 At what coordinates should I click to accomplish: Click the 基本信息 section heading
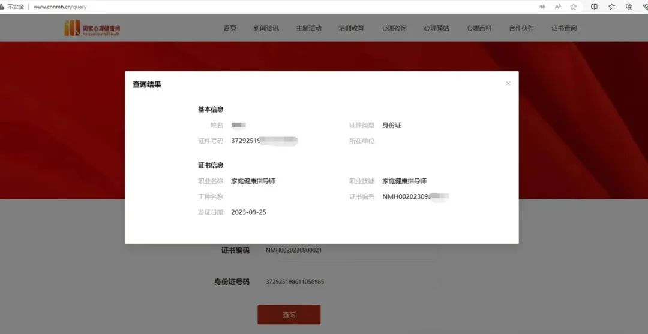(211, 110)
